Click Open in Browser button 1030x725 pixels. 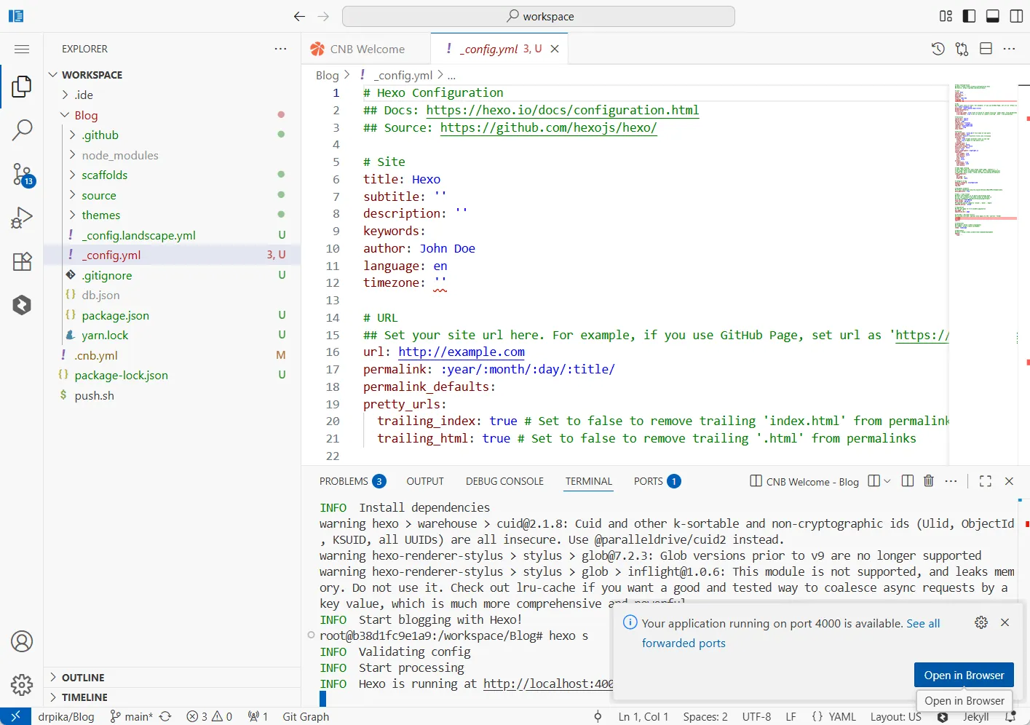click(964, 676)
